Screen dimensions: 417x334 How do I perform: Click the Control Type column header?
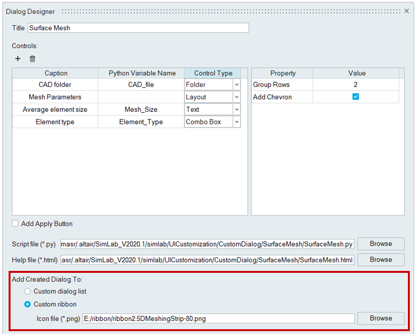tap(213, 73)
